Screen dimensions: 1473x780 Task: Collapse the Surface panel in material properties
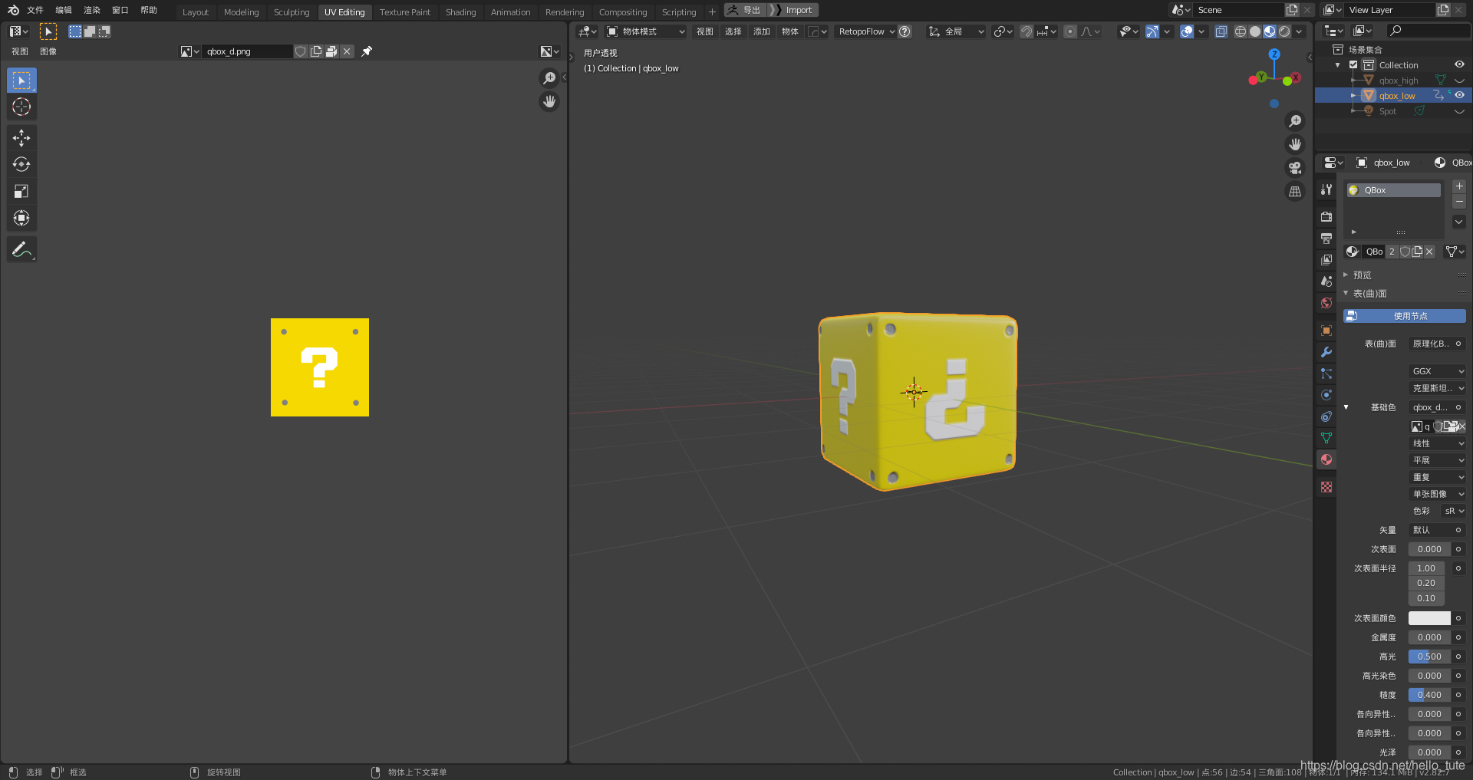[x=1346, y=293]
